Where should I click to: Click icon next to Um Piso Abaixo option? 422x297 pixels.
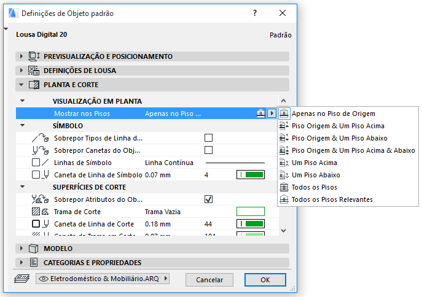click(284, 175)
